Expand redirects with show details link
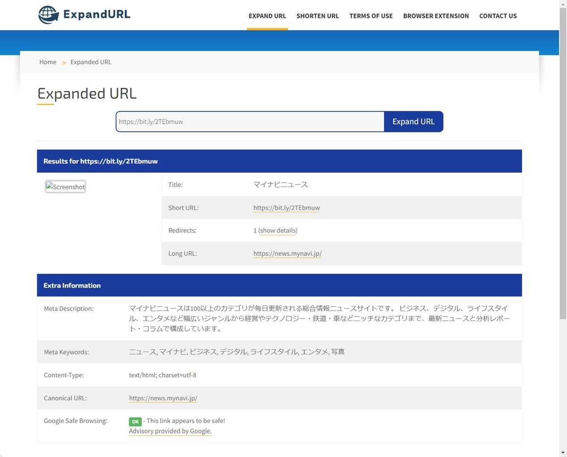The width and height of the screenshot is (567, 457). pos(278,230)
